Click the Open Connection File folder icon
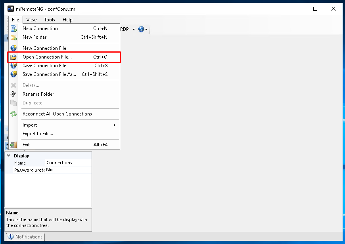 coord(13,57)
